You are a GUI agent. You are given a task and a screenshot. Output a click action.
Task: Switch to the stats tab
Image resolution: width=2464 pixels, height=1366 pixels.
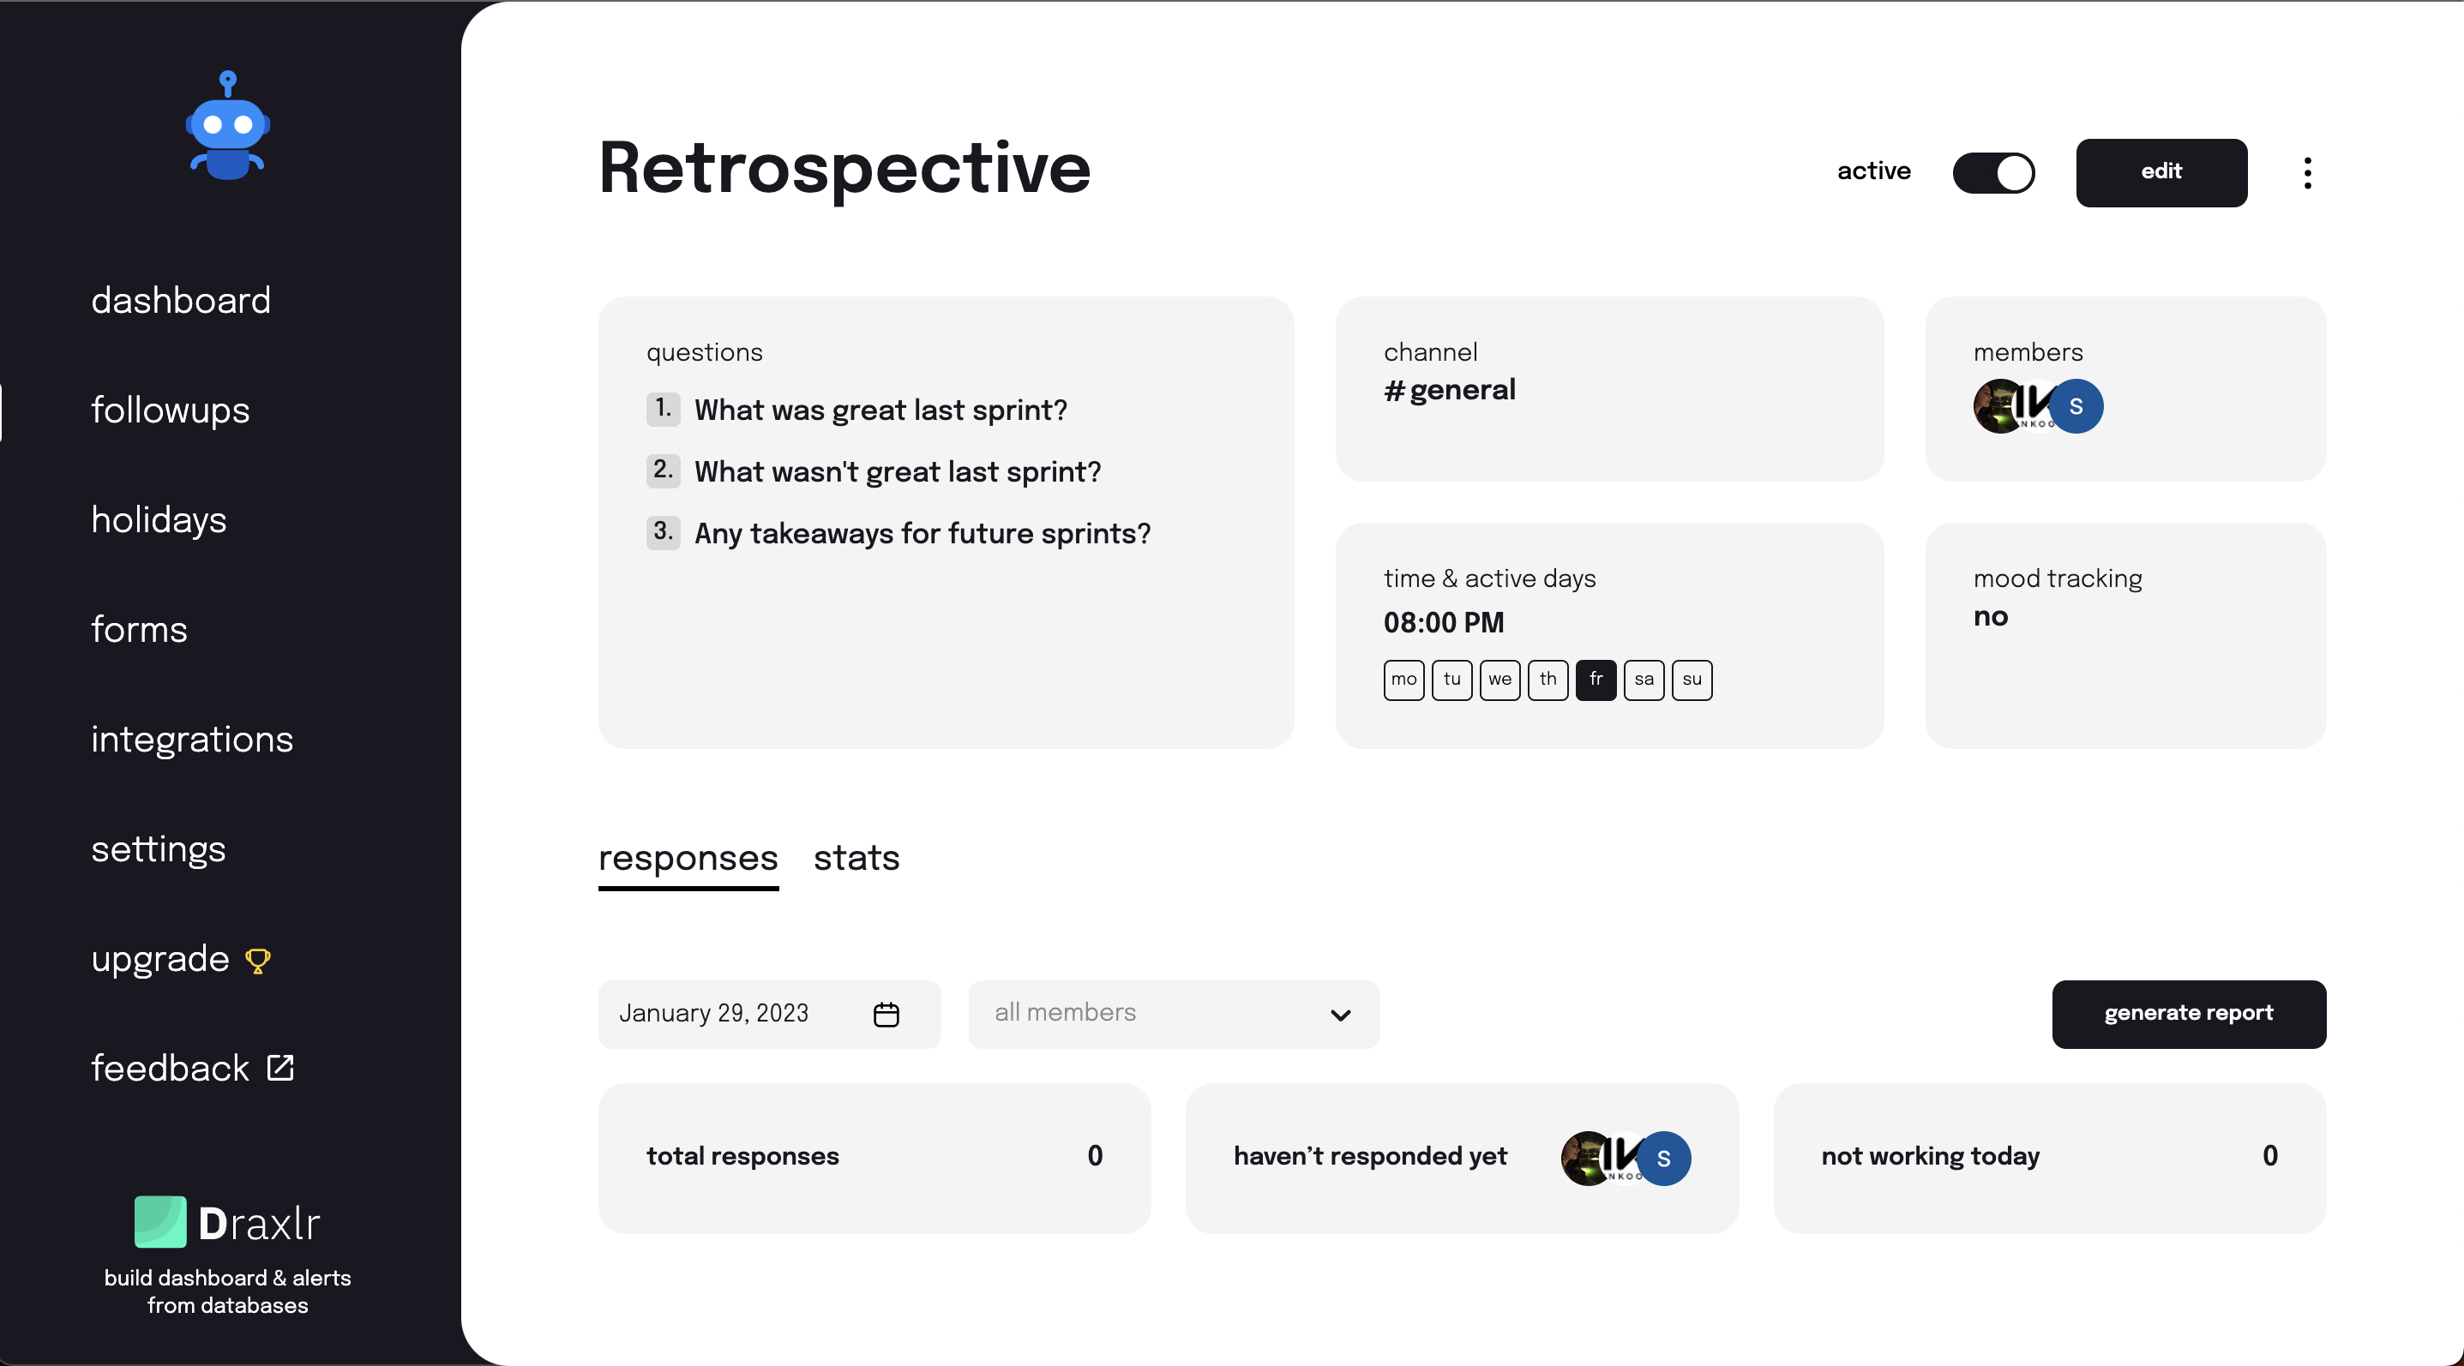(x=856, y=858)
